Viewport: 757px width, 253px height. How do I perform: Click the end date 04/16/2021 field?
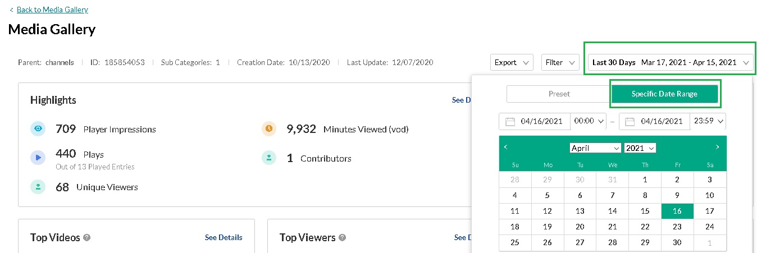coord(655,121)
